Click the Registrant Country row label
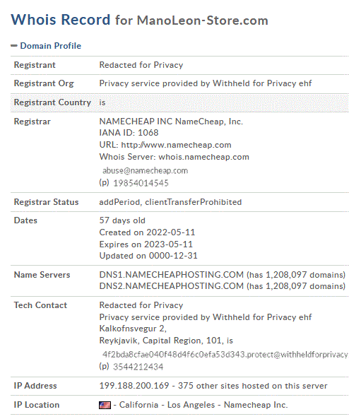 (x=52, y=102)
